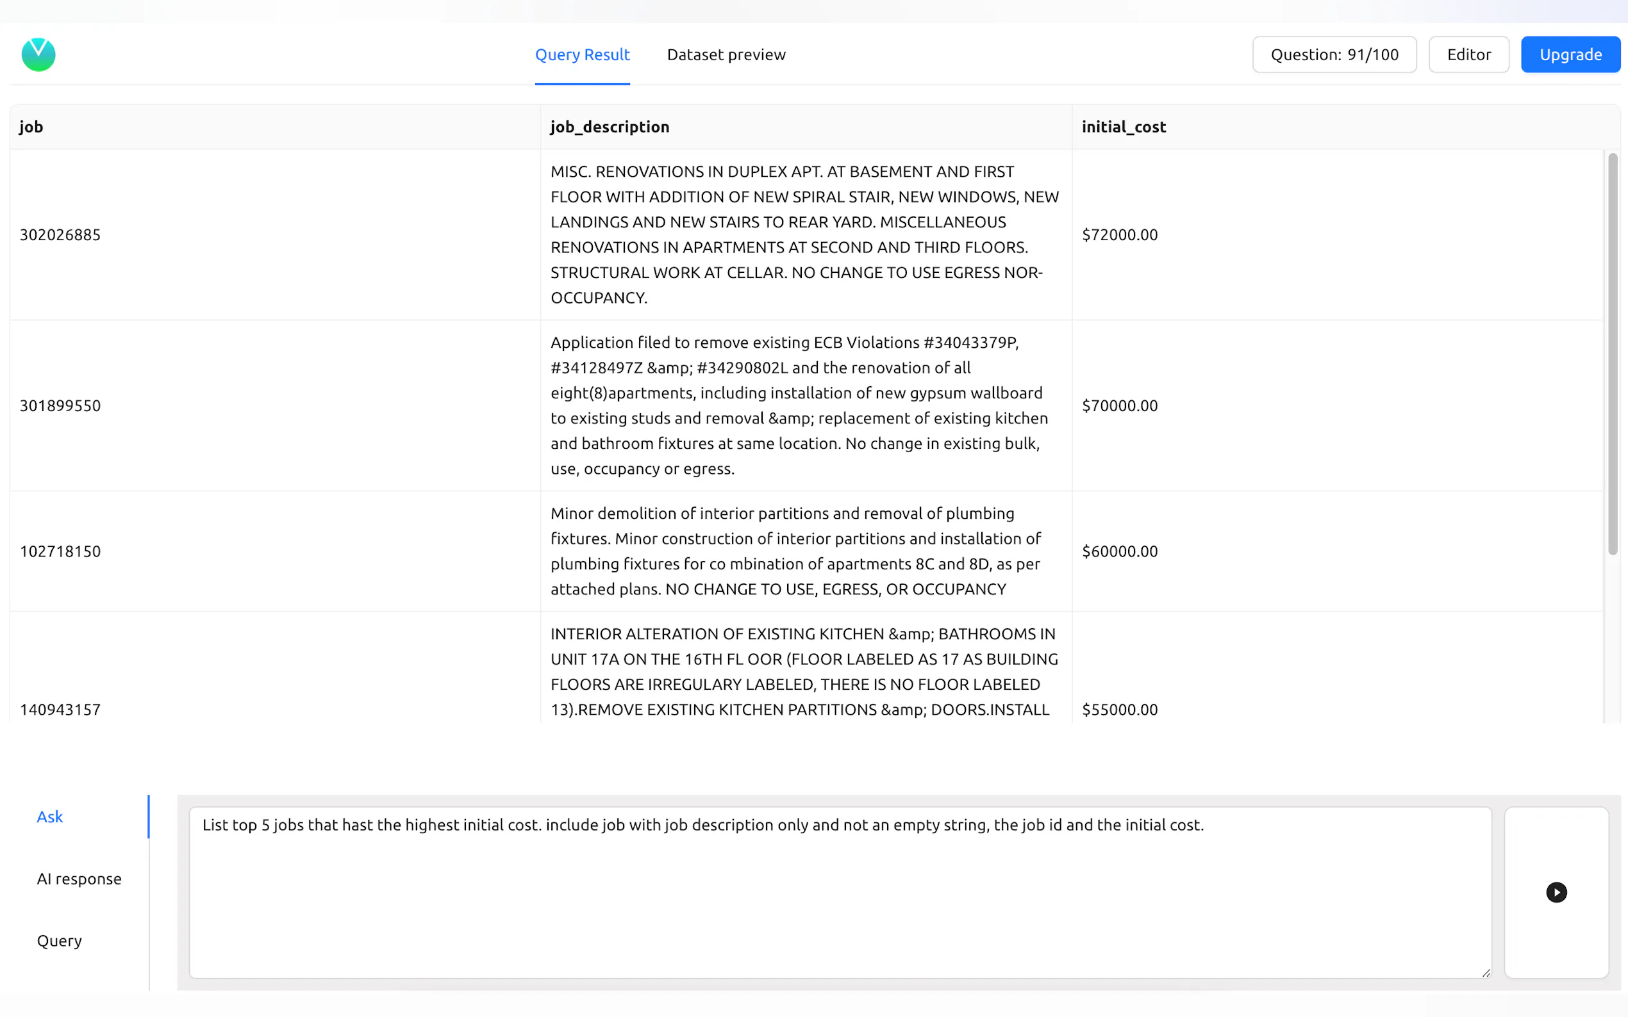
Task: Click the initial_cost column header
Action: tap(1123, 127)
